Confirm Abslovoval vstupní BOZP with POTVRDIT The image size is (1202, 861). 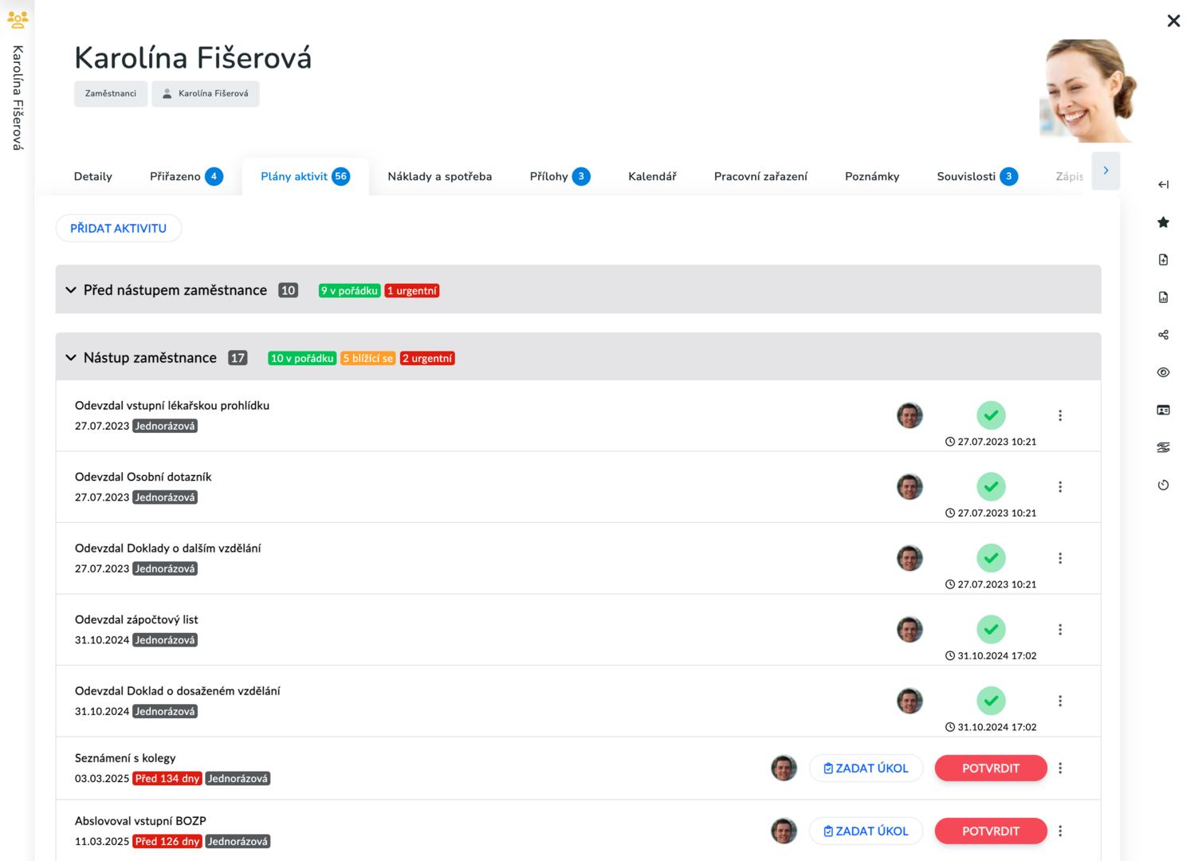991,831
